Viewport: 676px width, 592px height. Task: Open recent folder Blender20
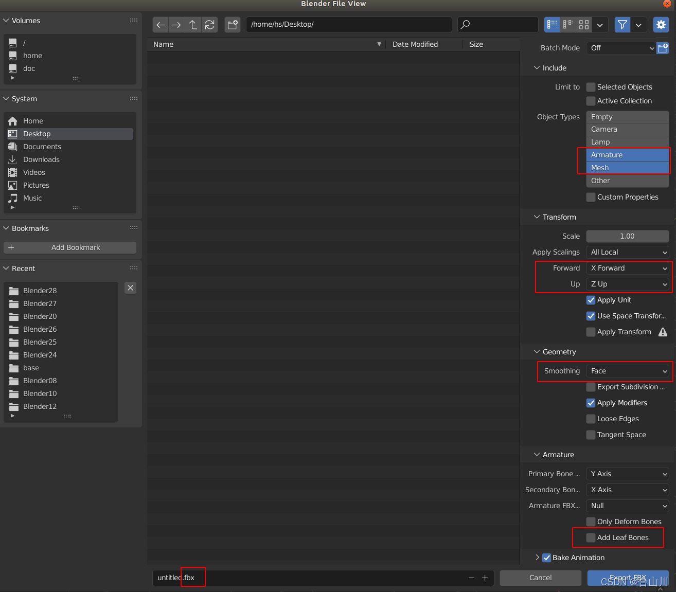pyautogui.click(x=62, y=316)
